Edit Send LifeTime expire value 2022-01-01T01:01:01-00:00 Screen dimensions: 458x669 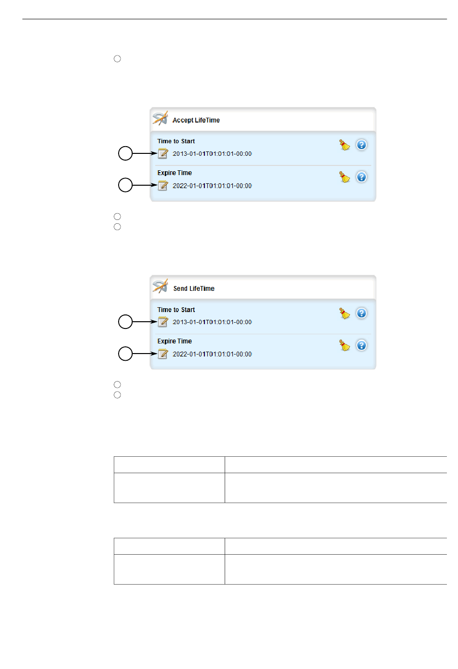click(x=212, y=354)
